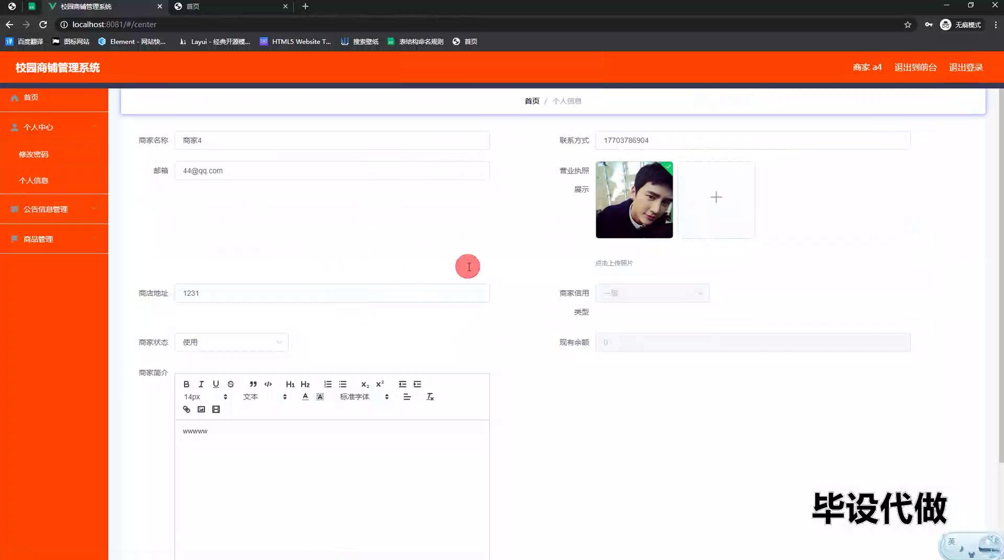Click 退出登录 in the header

click(966, 67)
